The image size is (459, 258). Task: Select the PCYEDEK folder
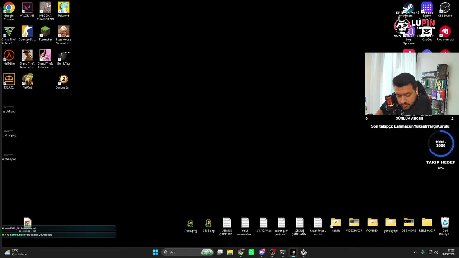click(x=372, y=225)
